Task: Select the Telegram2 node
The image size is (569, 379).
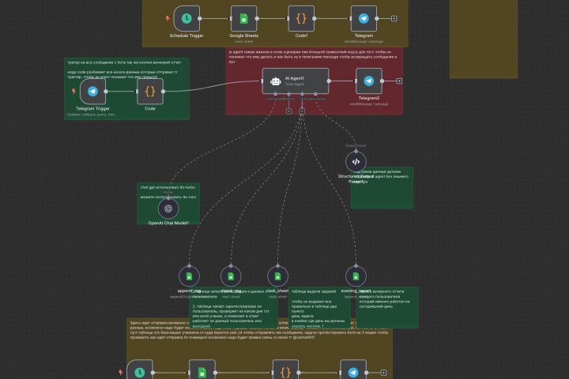Action: [x=369, y=81]
